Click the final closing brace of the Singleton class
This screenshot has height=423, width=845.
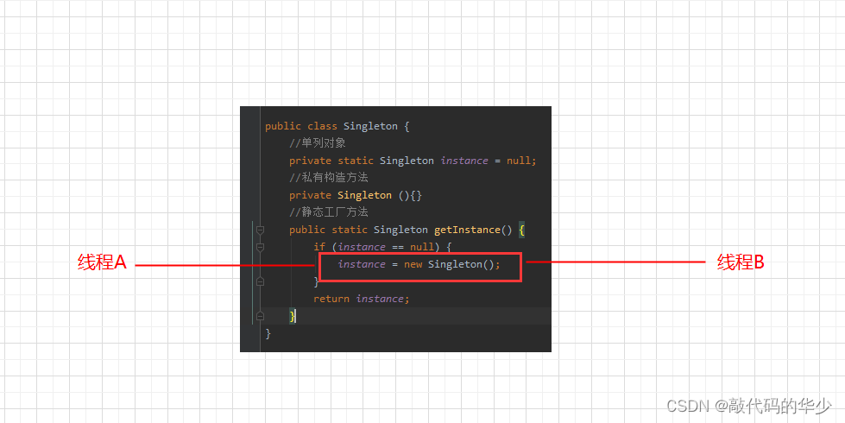click(268, 333)
